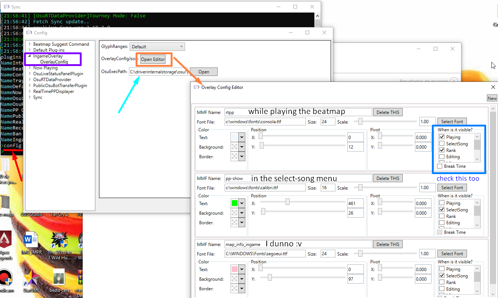Select the OsuLiveStatusPanelPlugin tree item
This screenshot has width=498, height=298.
(x=58, y=73)
